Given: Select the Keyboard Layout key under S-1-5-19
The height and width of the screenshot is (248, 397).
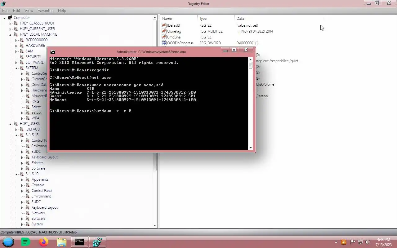Looking at the screenshot, I should click(44, 207).
